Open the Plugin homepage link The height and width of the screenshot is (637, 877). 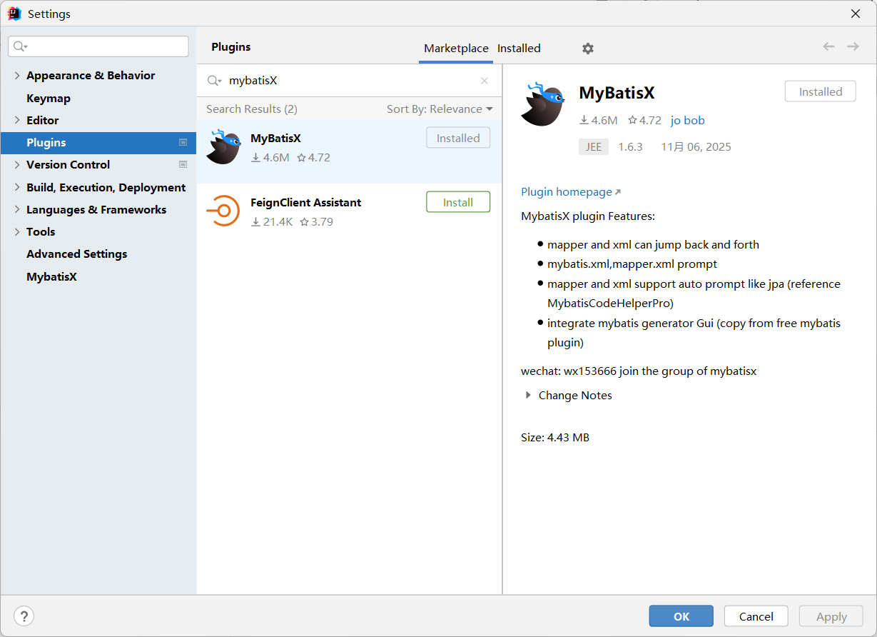point(571,192)
